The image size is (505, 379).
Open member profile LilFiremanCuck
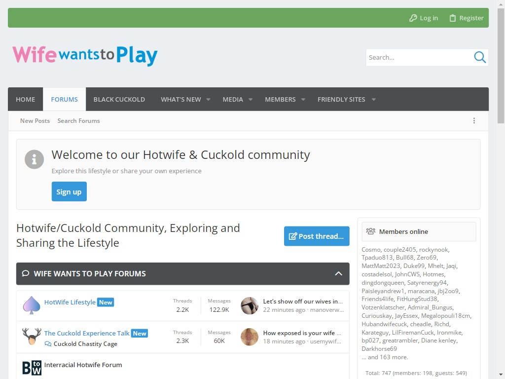412,332
